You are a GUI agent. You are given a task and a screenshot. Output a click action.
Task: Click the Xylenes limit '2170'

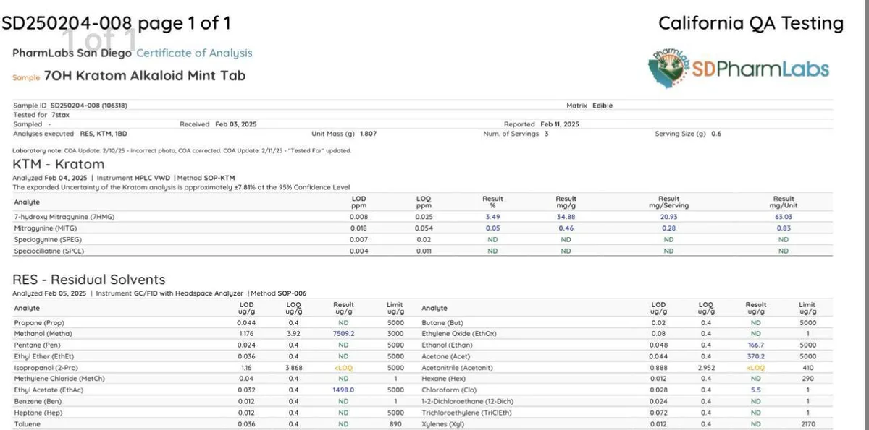pyautogui.click(x=807, y=423)
